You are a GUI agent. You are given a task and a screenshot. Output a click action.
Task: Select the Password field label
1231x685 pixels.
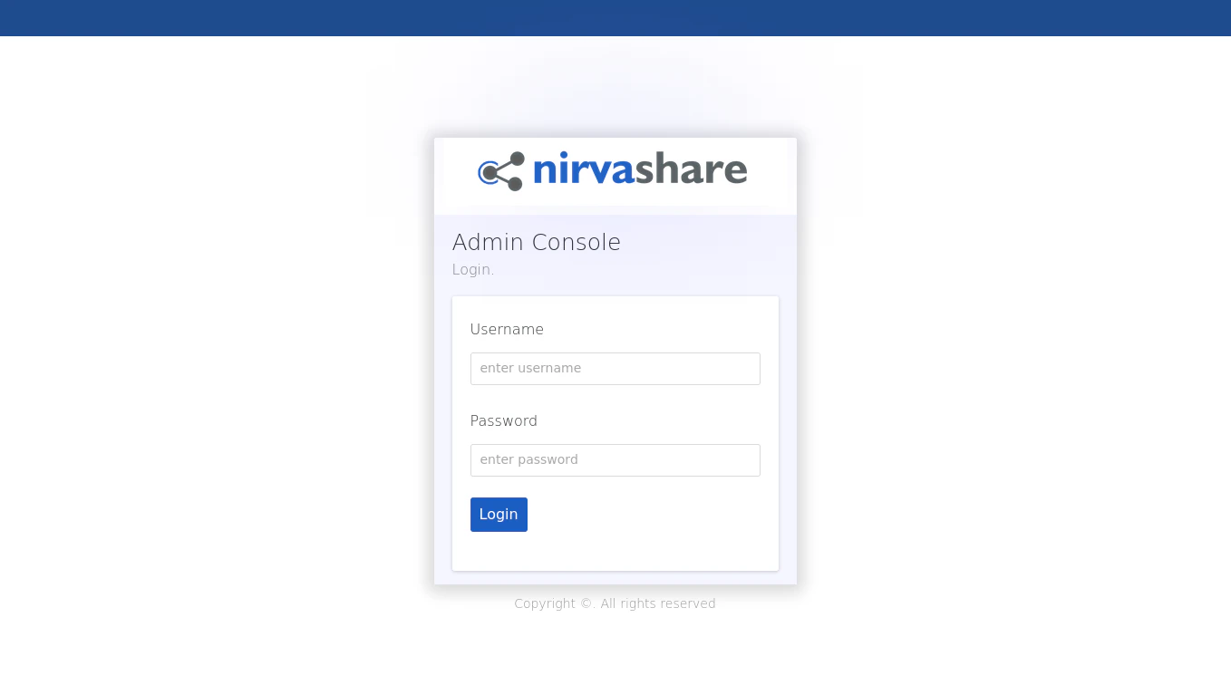tap(504, 420)
